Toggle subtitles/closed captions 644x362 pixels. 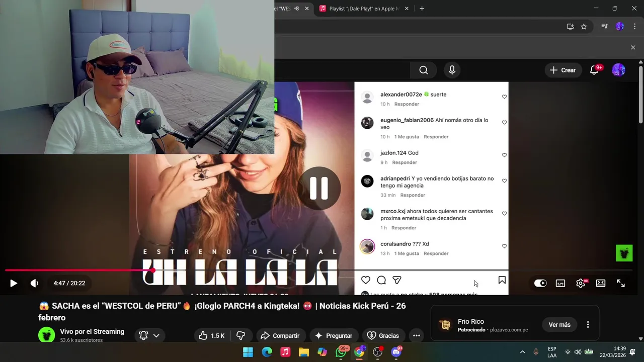tap(560, 283)
